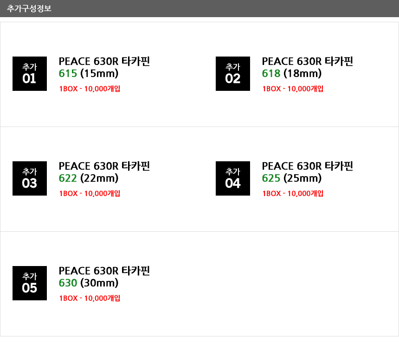Click the 추가구성정보 header bar

tap(199, 8)
